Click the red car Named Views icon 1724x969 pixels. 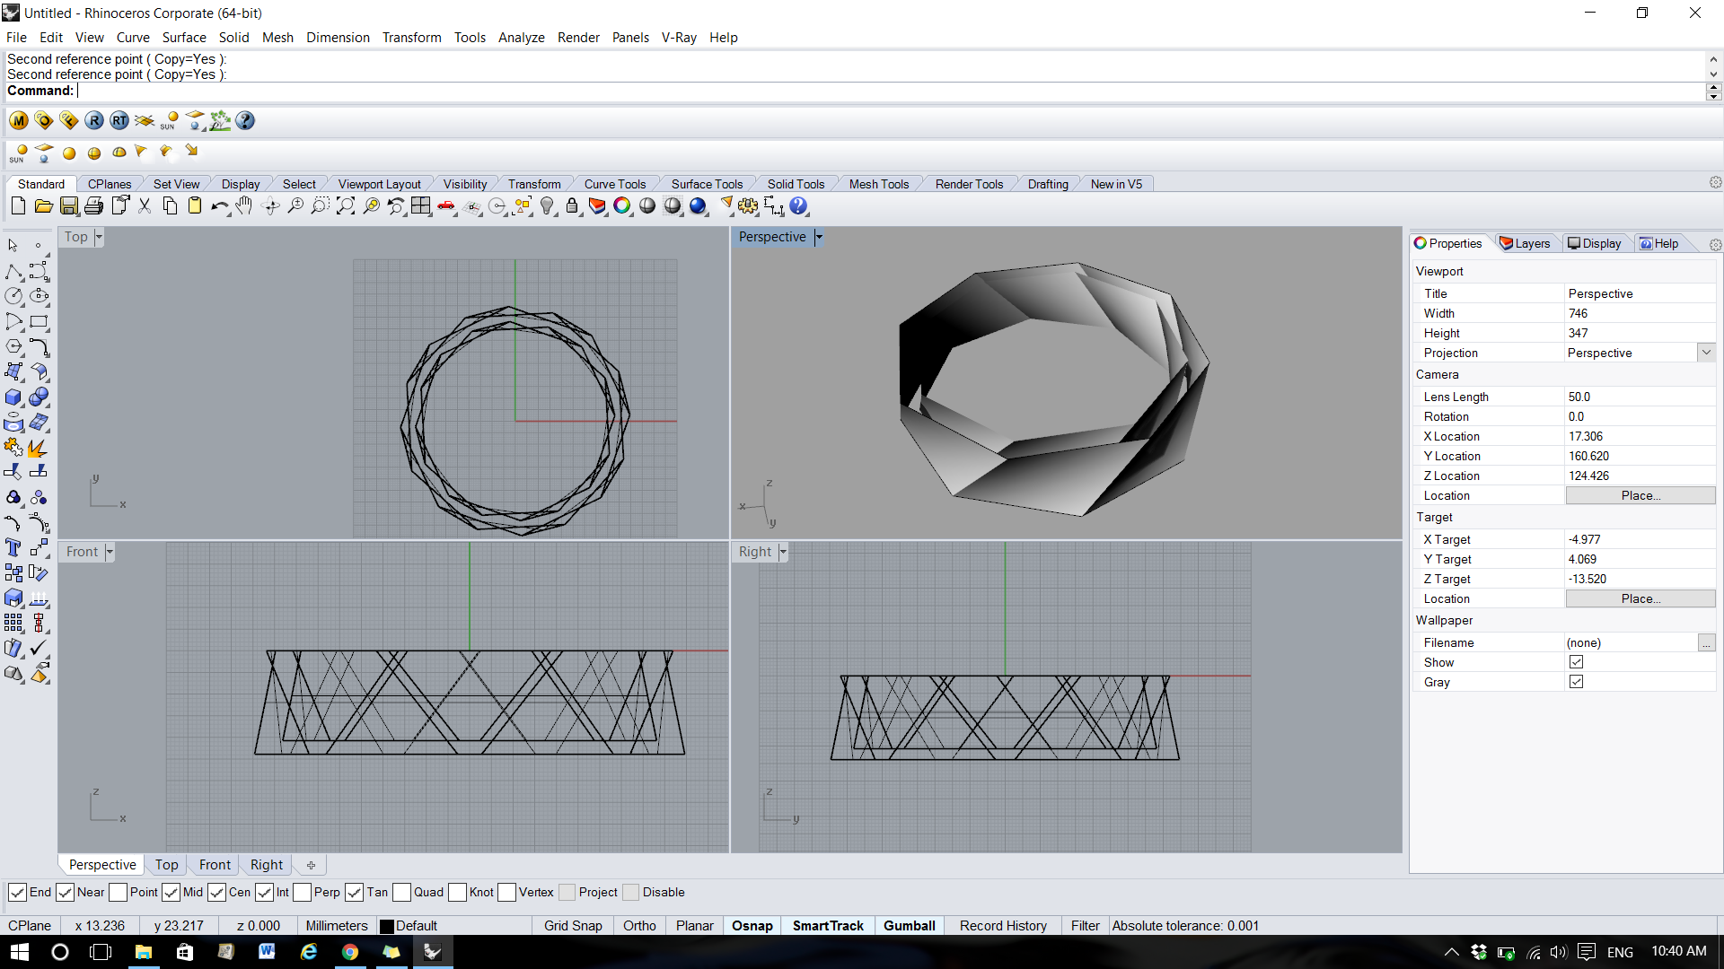point(446,206)
